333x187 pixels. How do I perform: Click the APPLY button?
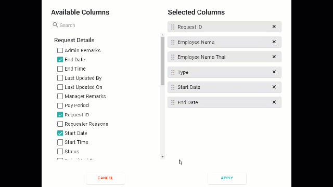click(x=227, y=178)
